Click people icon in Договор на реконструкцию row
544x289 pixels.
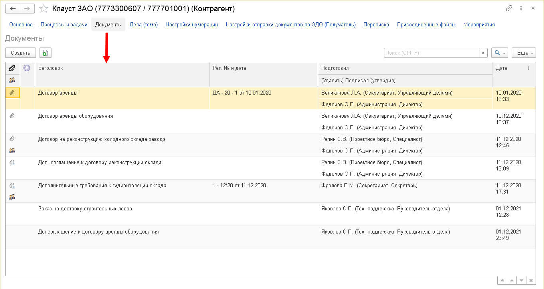(x=12, y=150)
